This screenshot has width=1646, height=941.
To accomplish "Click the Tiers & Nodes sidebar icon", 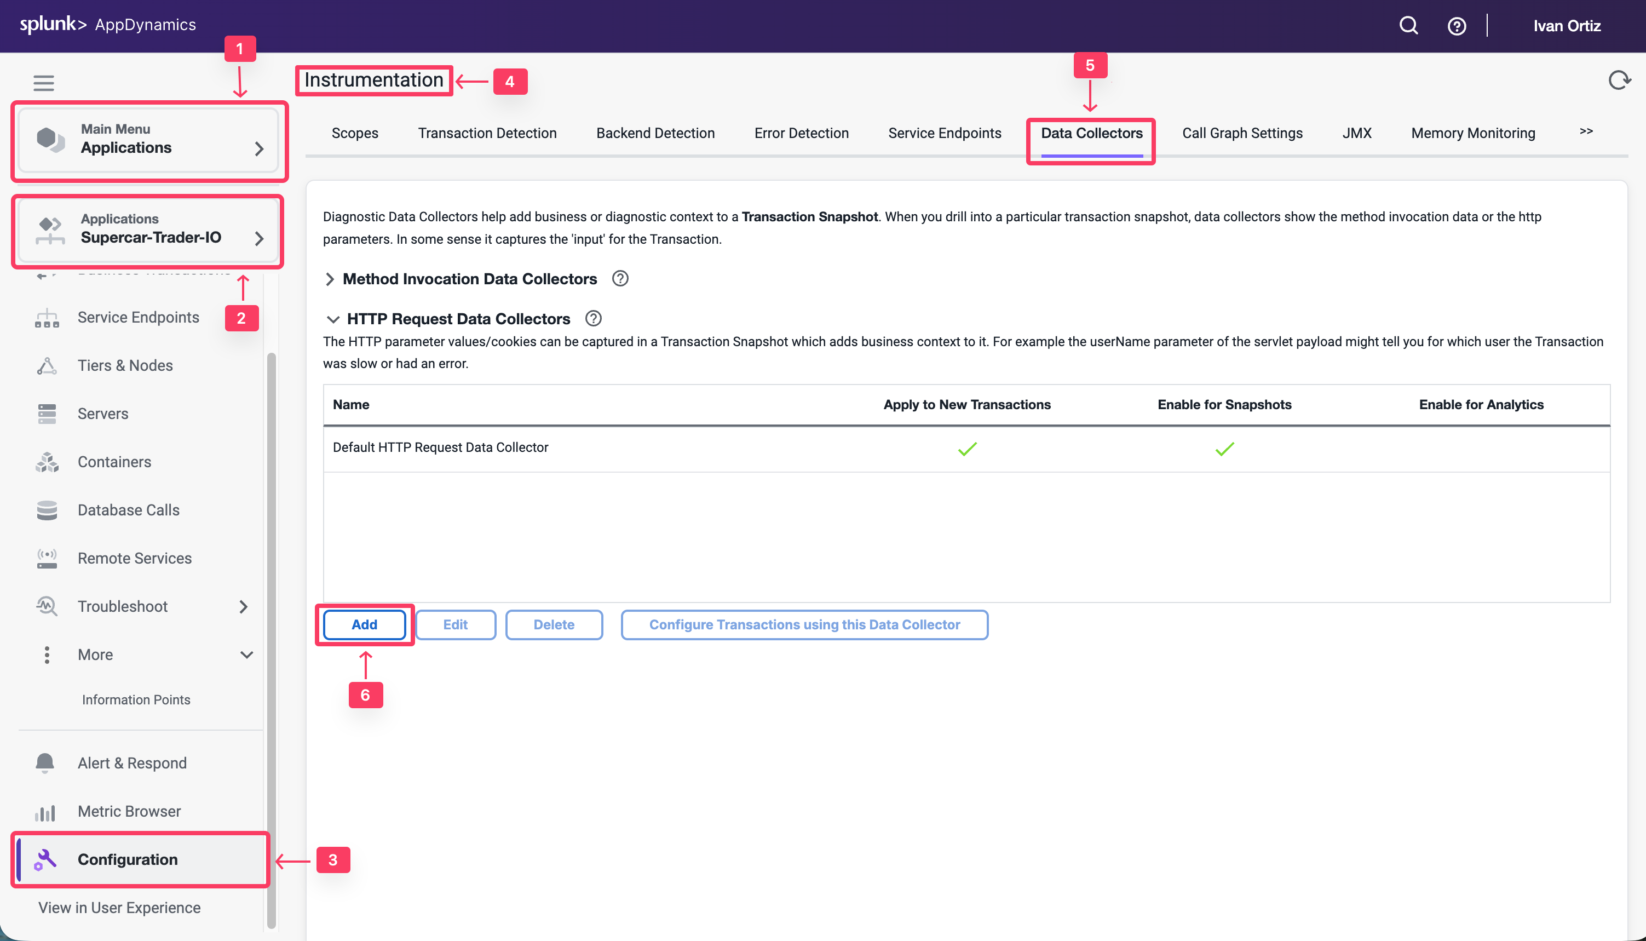I will (47, 366).
